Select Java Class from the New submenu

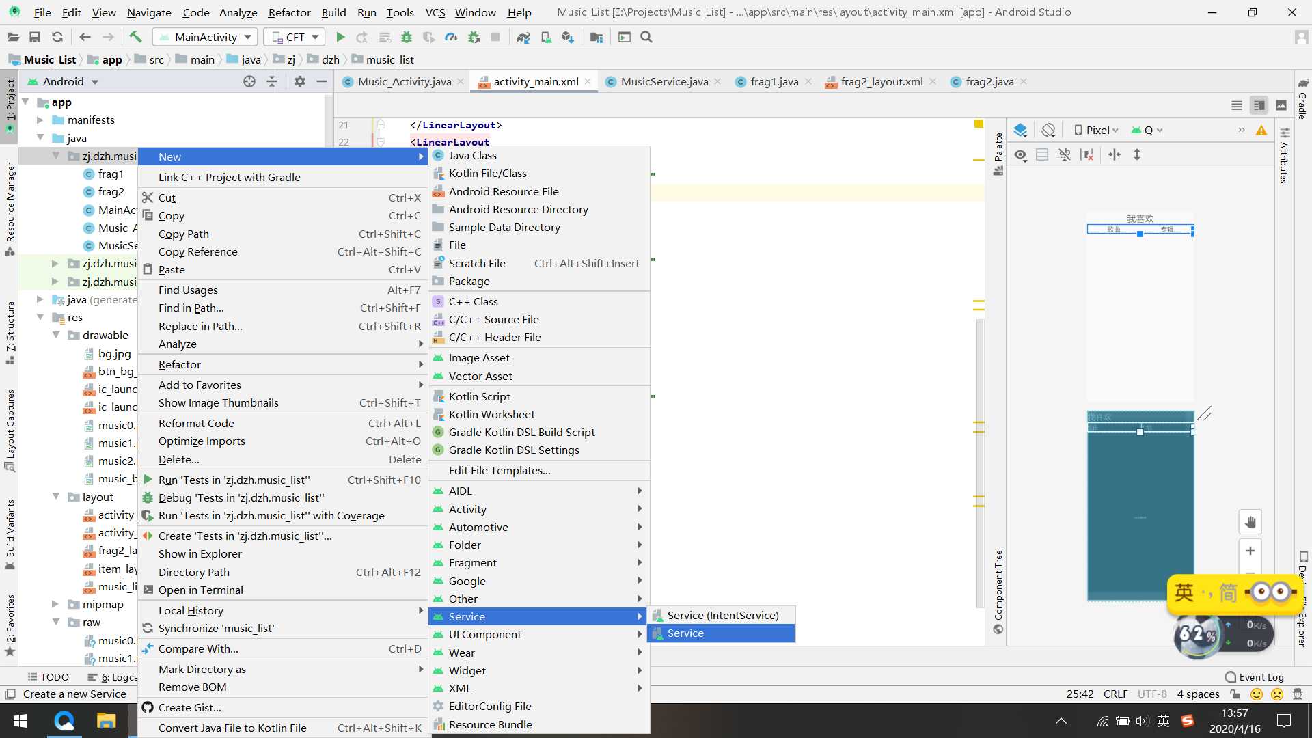tap(472, 155)
